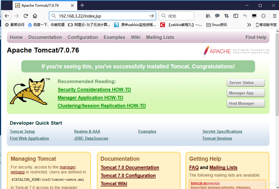Open the 最常访问 bookmark gear icon
This screenshot has width=279, height=189.
coord(7,25)
